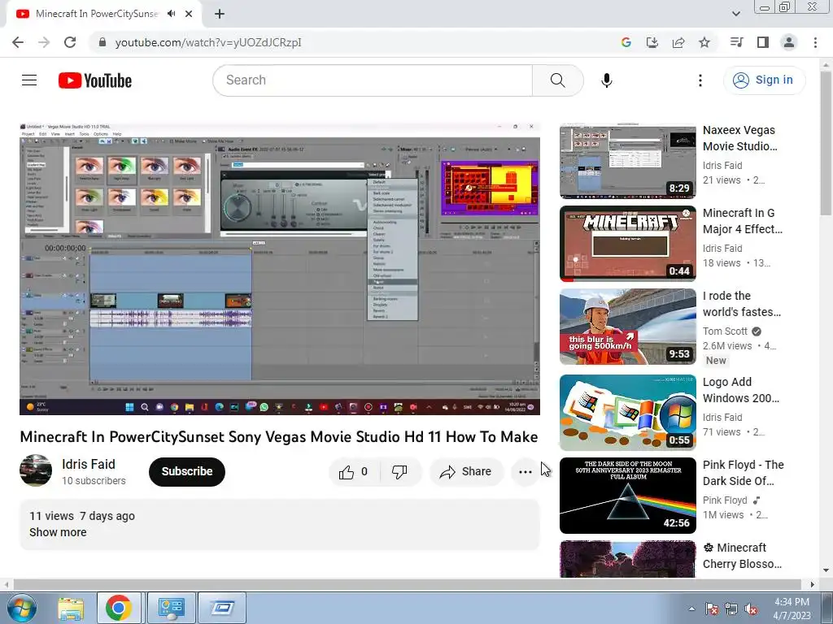Click the Idris Faid channel avatar

pyautogui.click(x=36, y=470)
